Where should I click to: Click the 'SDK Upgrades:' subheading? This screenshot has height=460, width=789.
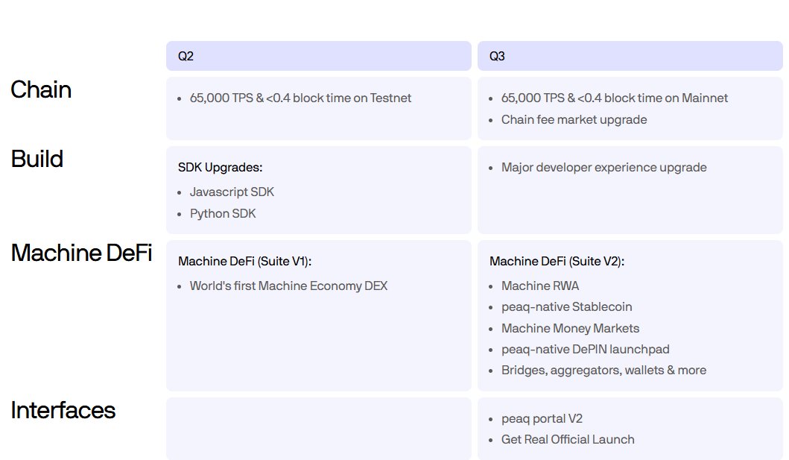[x=221, y=167]
